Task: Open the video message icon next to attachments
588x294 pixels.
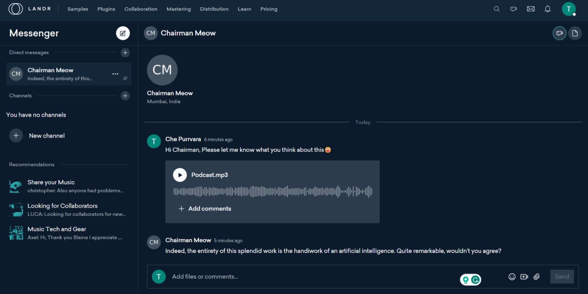Action: pyautogui.click(x=524, y=276)
